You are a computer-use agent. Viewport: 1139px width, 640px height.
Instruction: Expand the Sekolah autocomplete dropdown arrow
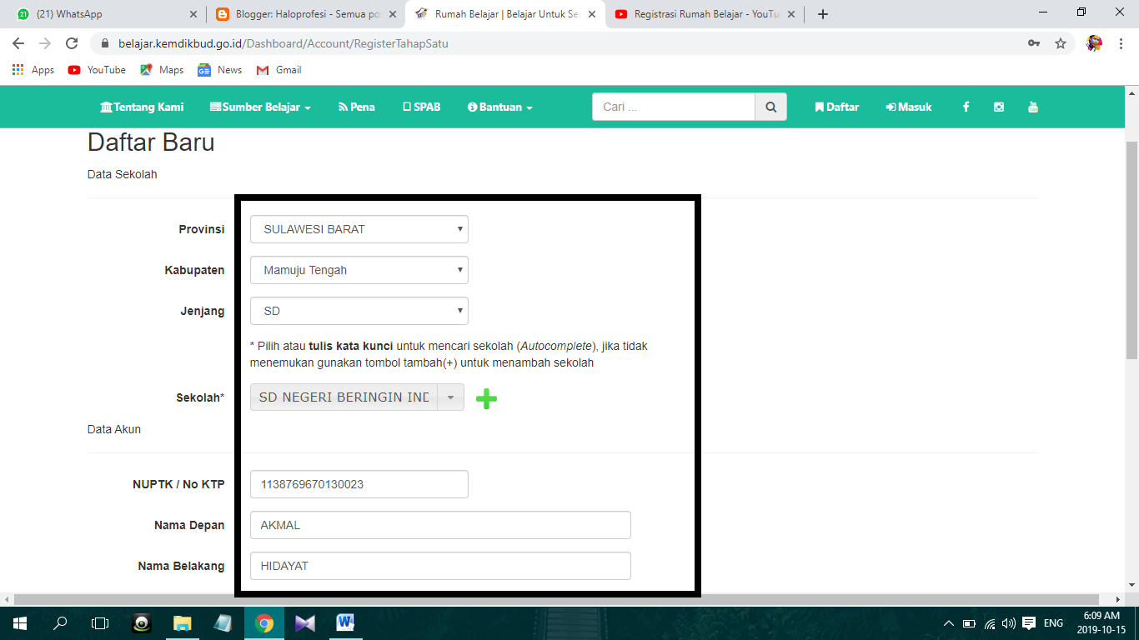(449, 397)
